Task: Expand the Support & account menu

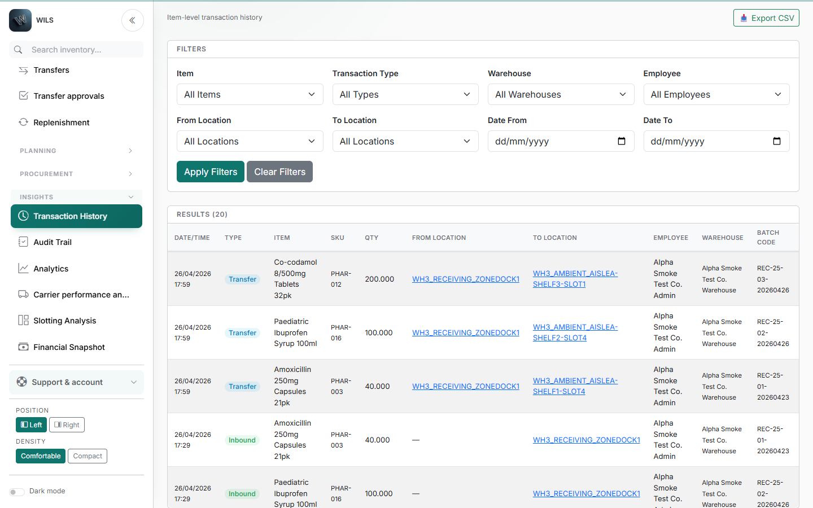Action: point(76,382)
